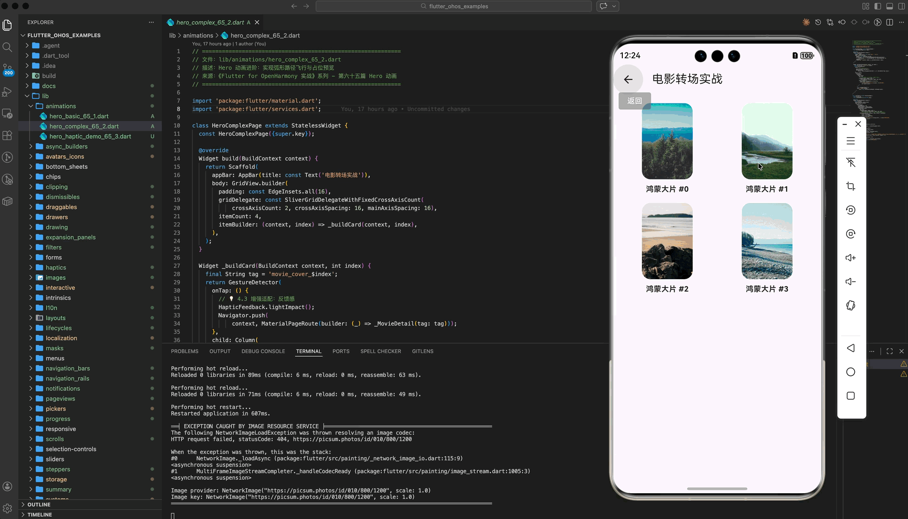The image size is (908, 519).
Task: Tap the 鸿蒙大片 #2 movie thumbnail
Action: point(667,241)
